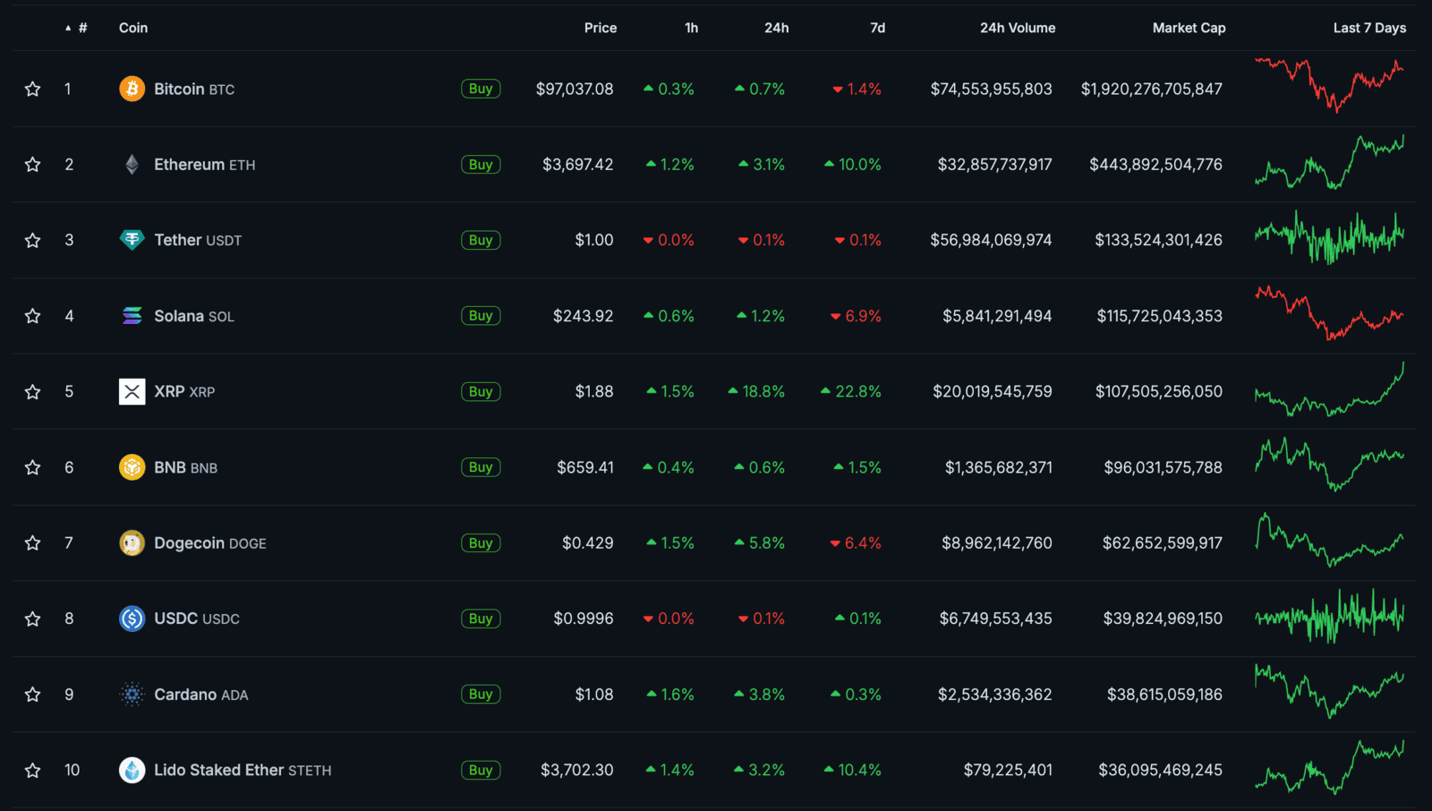Click the Ethereum coin logo

(x=132, y=165)
